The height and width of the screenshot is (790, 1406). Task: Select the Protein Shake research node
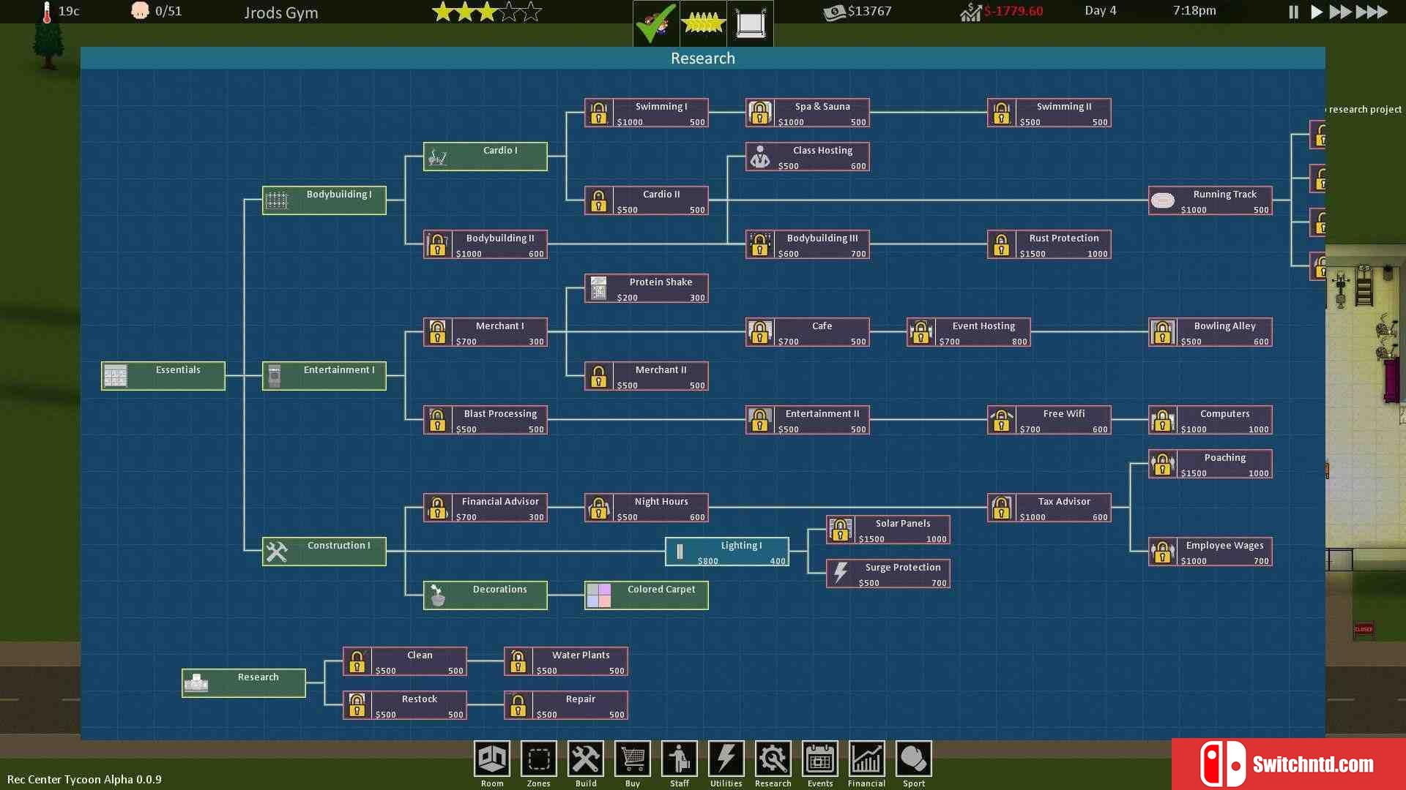pos(646,288)
